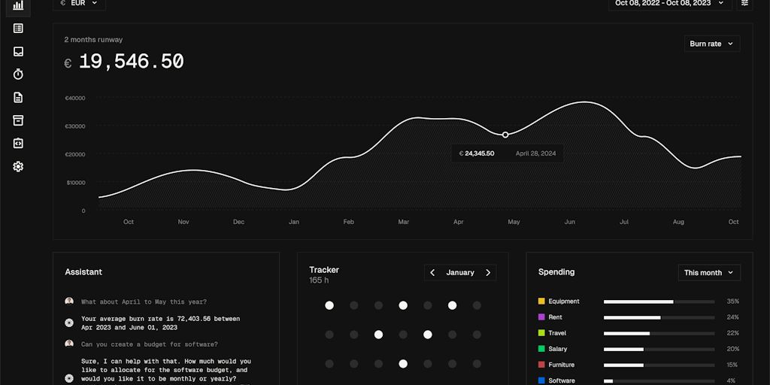Go to previous month in Tracker
The image size is (770, 385).
(432, 272)
